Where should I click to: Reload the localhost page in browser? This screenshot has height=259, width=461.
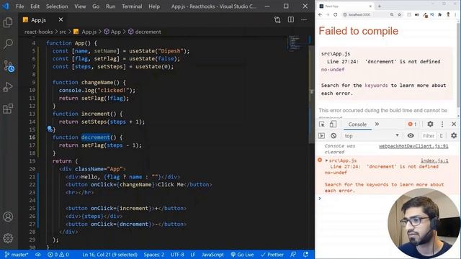pyautogui.click(x=335, y=14)
